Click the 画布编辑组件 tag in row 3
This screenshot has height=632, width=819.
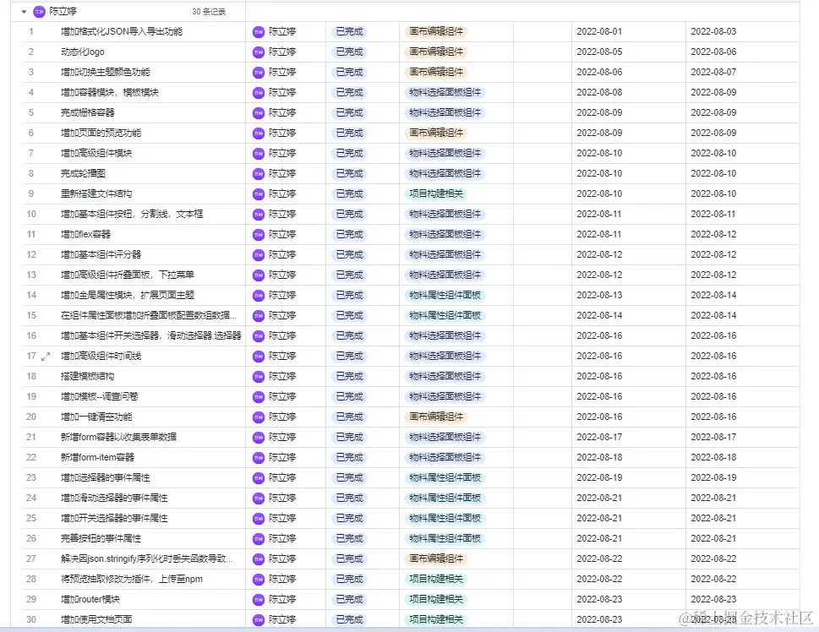[x=436, y=72]
